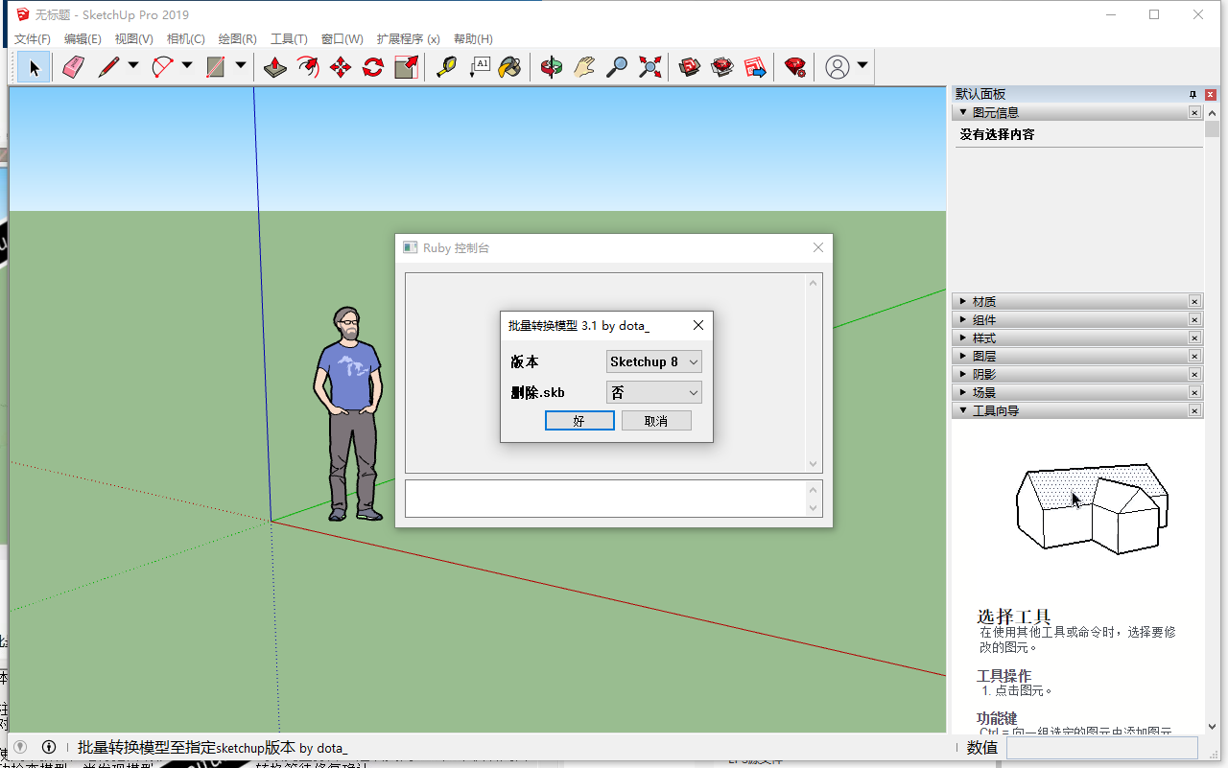Close the 默认面板 tray

point(1211,94)
